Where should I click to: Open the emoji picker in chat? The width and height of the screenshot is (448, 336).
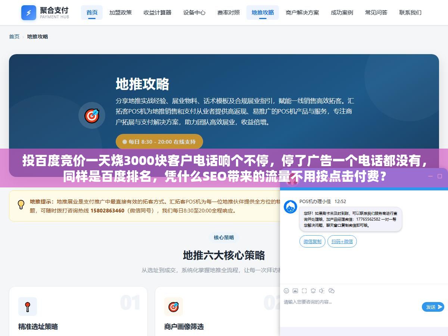coord(286,291)
